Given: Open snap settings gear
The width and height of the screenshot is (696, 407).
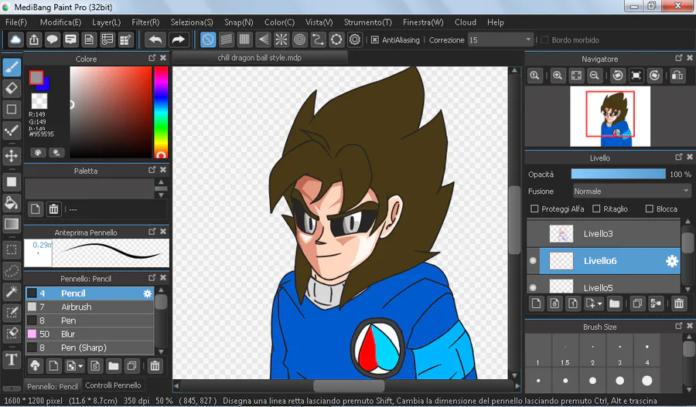Looking at the screenshot, I should click(355, 40).
